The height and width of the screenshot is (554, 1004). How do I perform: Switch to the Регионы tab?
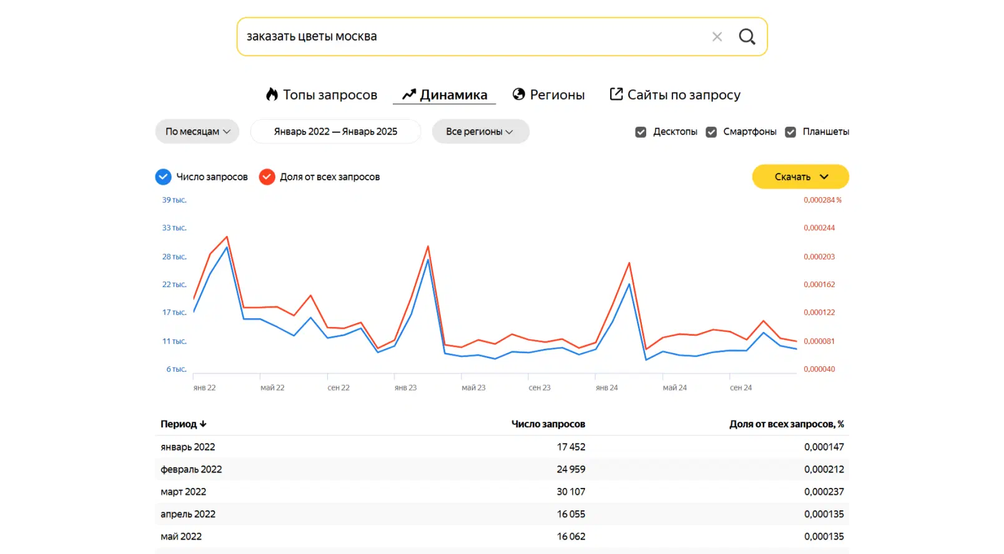click(x=549, y=95)
